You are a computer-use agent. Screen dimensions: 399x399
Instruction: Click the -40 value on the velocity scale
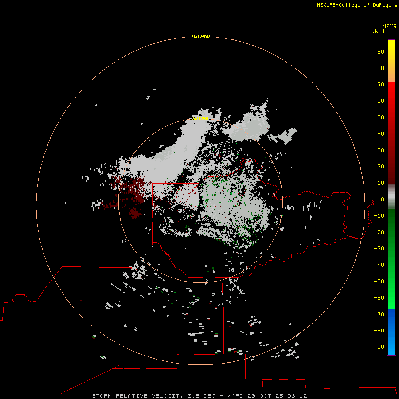click(379, 265)
